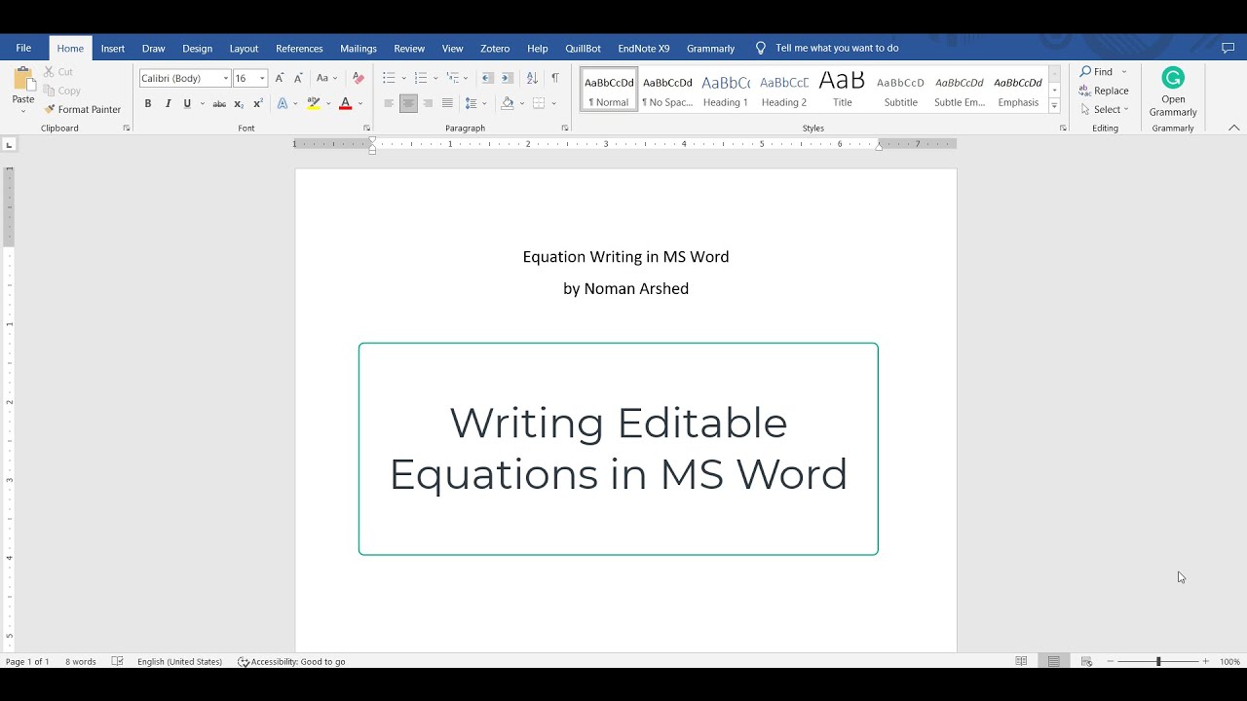Toggle center alignment

coord(408,103)
